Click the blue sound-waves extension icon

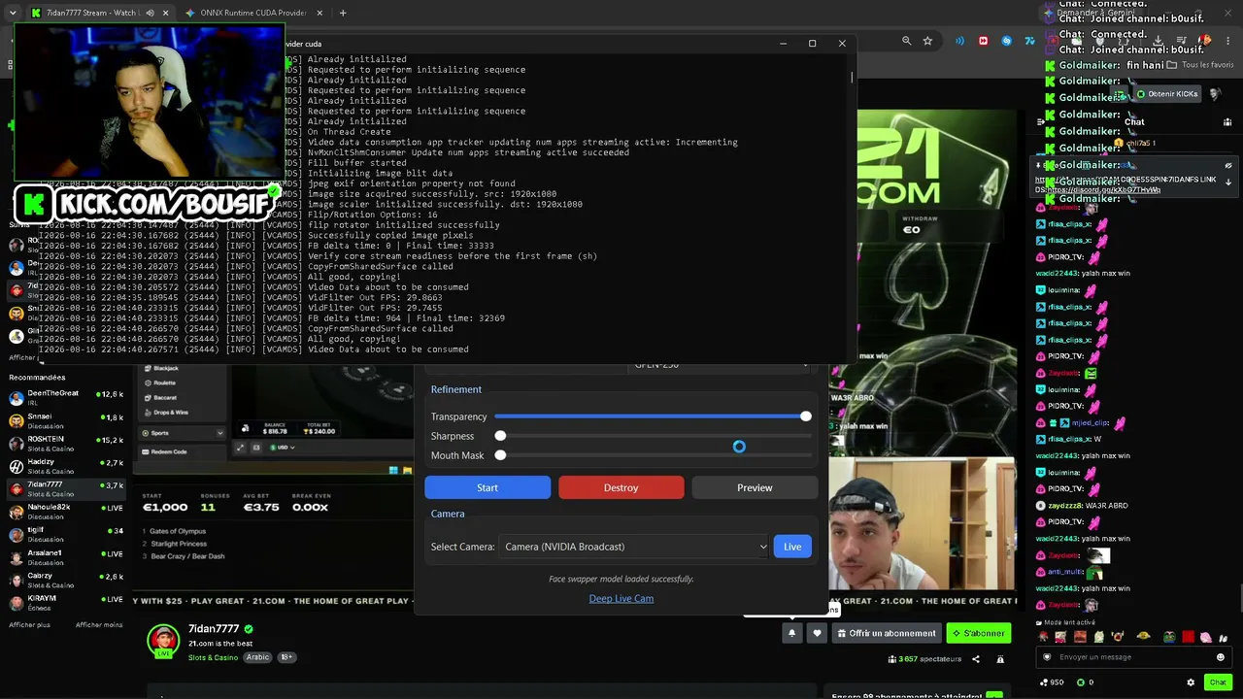coord(959,41)
